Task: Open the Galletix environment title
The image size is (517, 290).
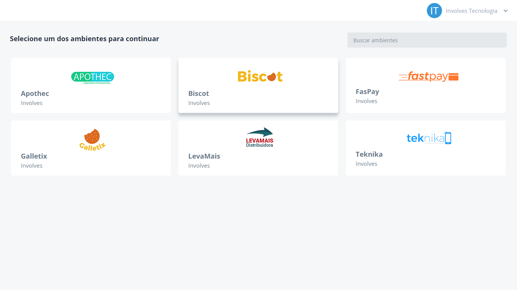Action: click(x=34, y=156)
